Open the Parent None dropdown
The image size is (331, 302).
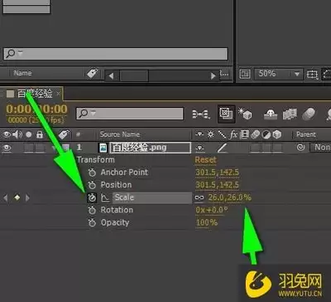click(321, 148)
